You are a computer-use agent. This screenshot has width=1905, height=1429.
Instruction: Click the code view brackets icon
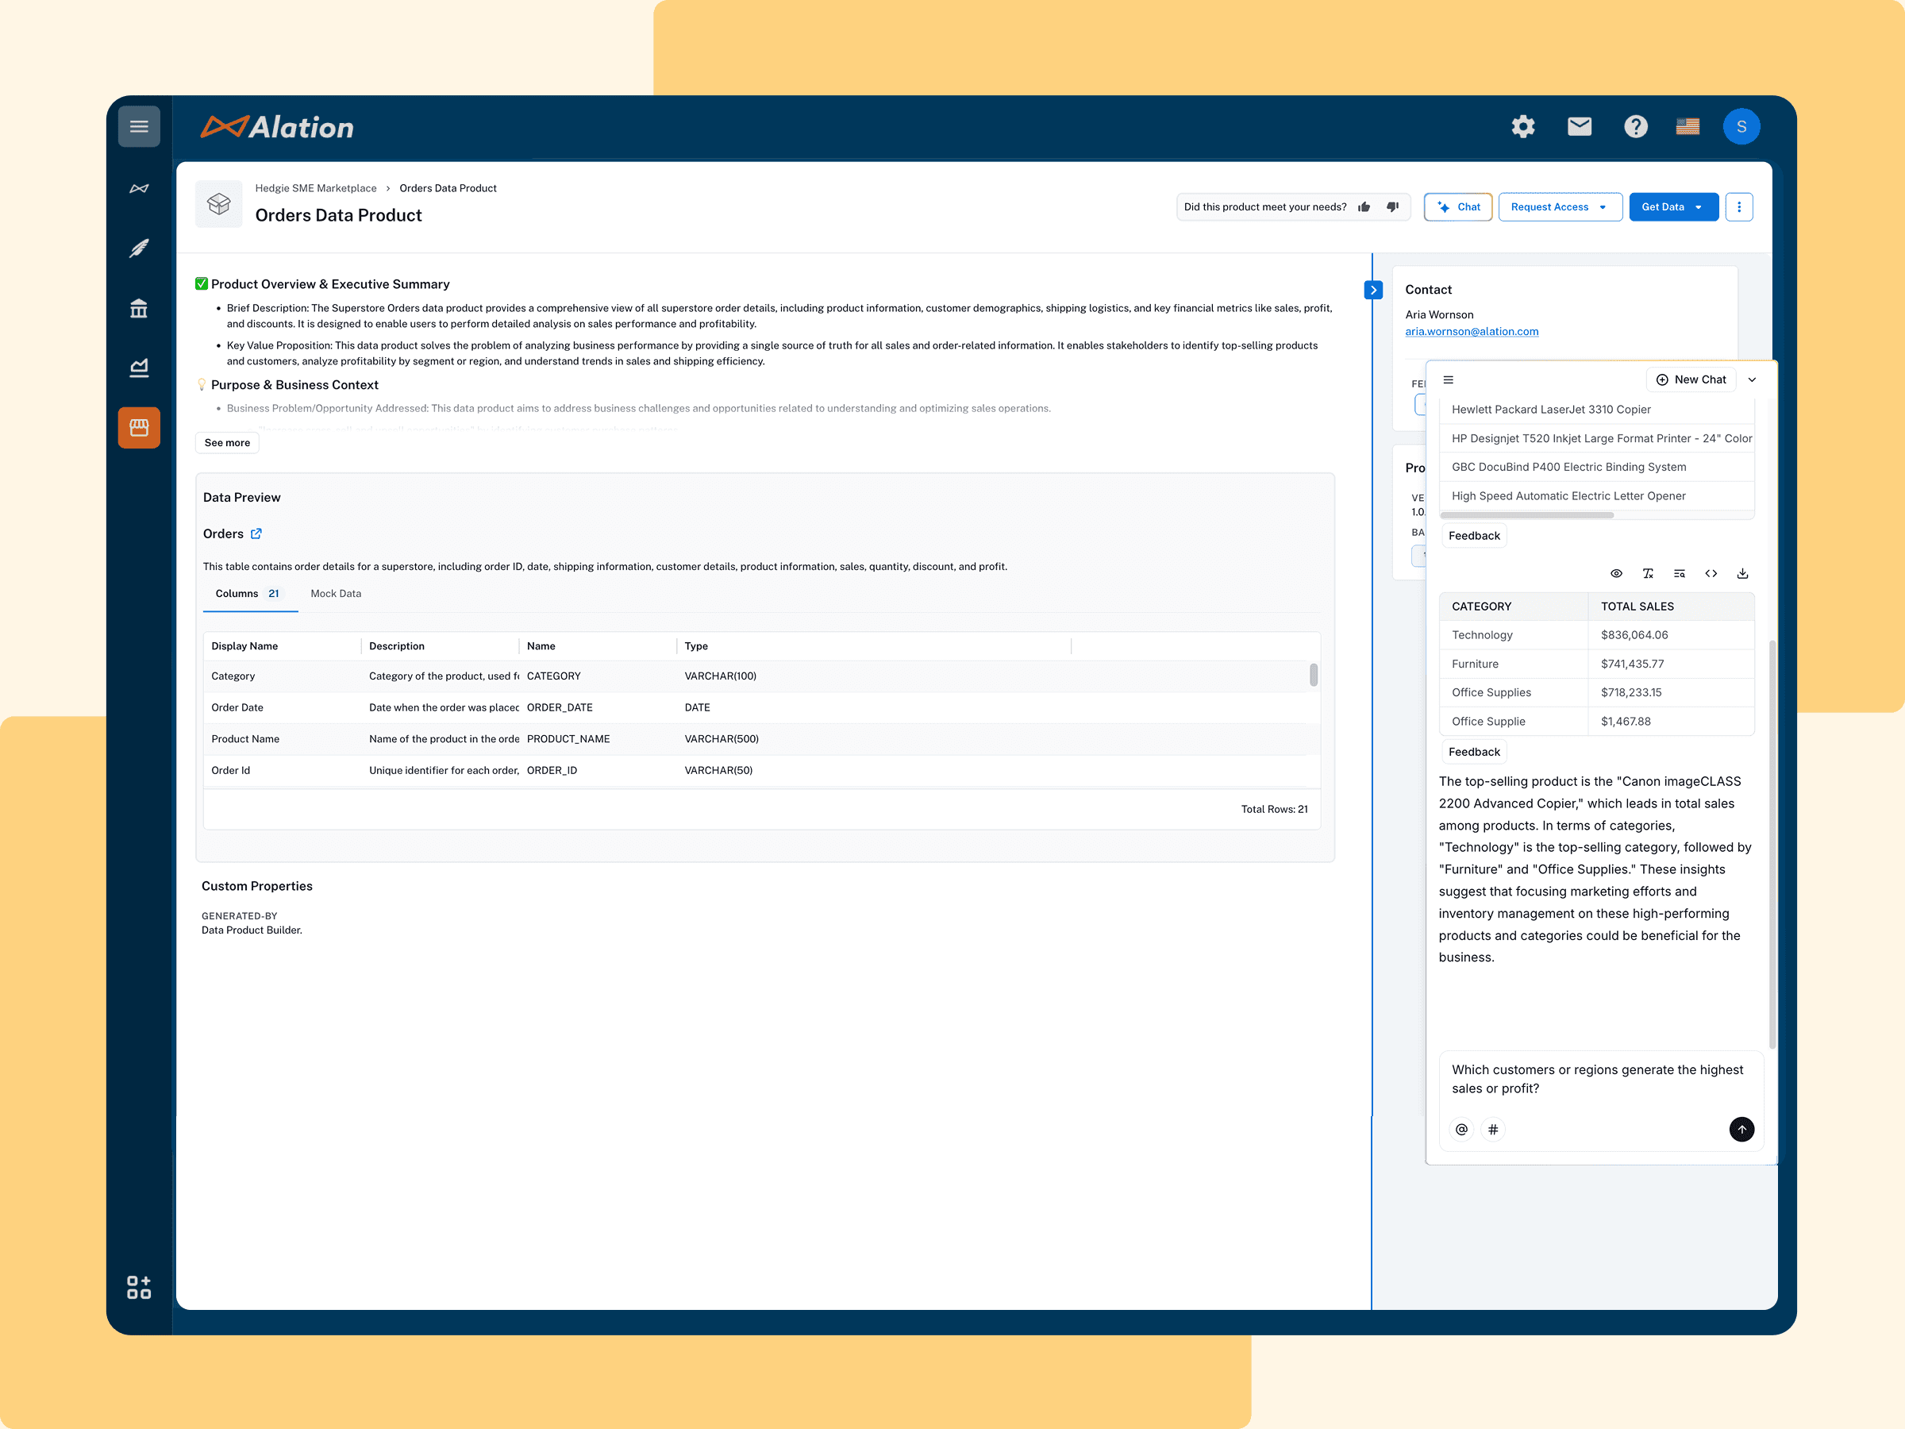[x=1711, y=574]
